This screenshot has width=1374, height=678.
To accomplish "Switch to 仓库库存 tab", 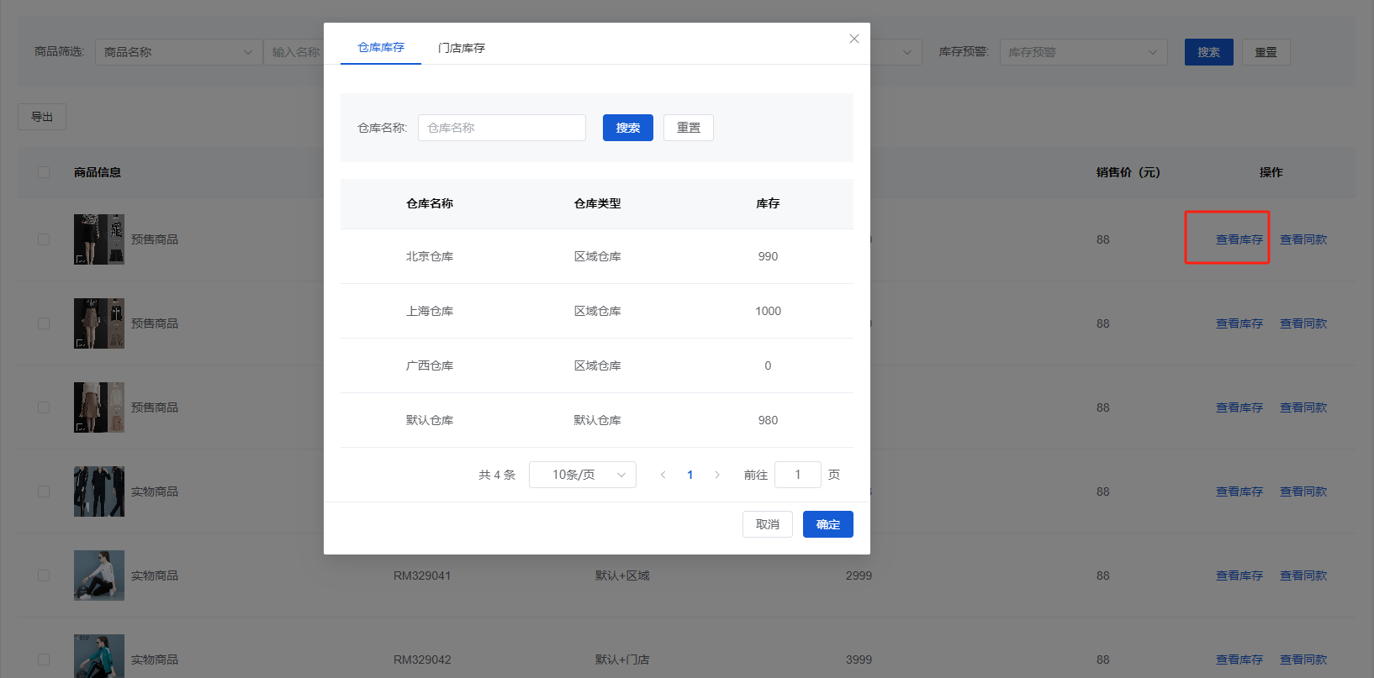I will pyautogui.click(x=381, y=47).
